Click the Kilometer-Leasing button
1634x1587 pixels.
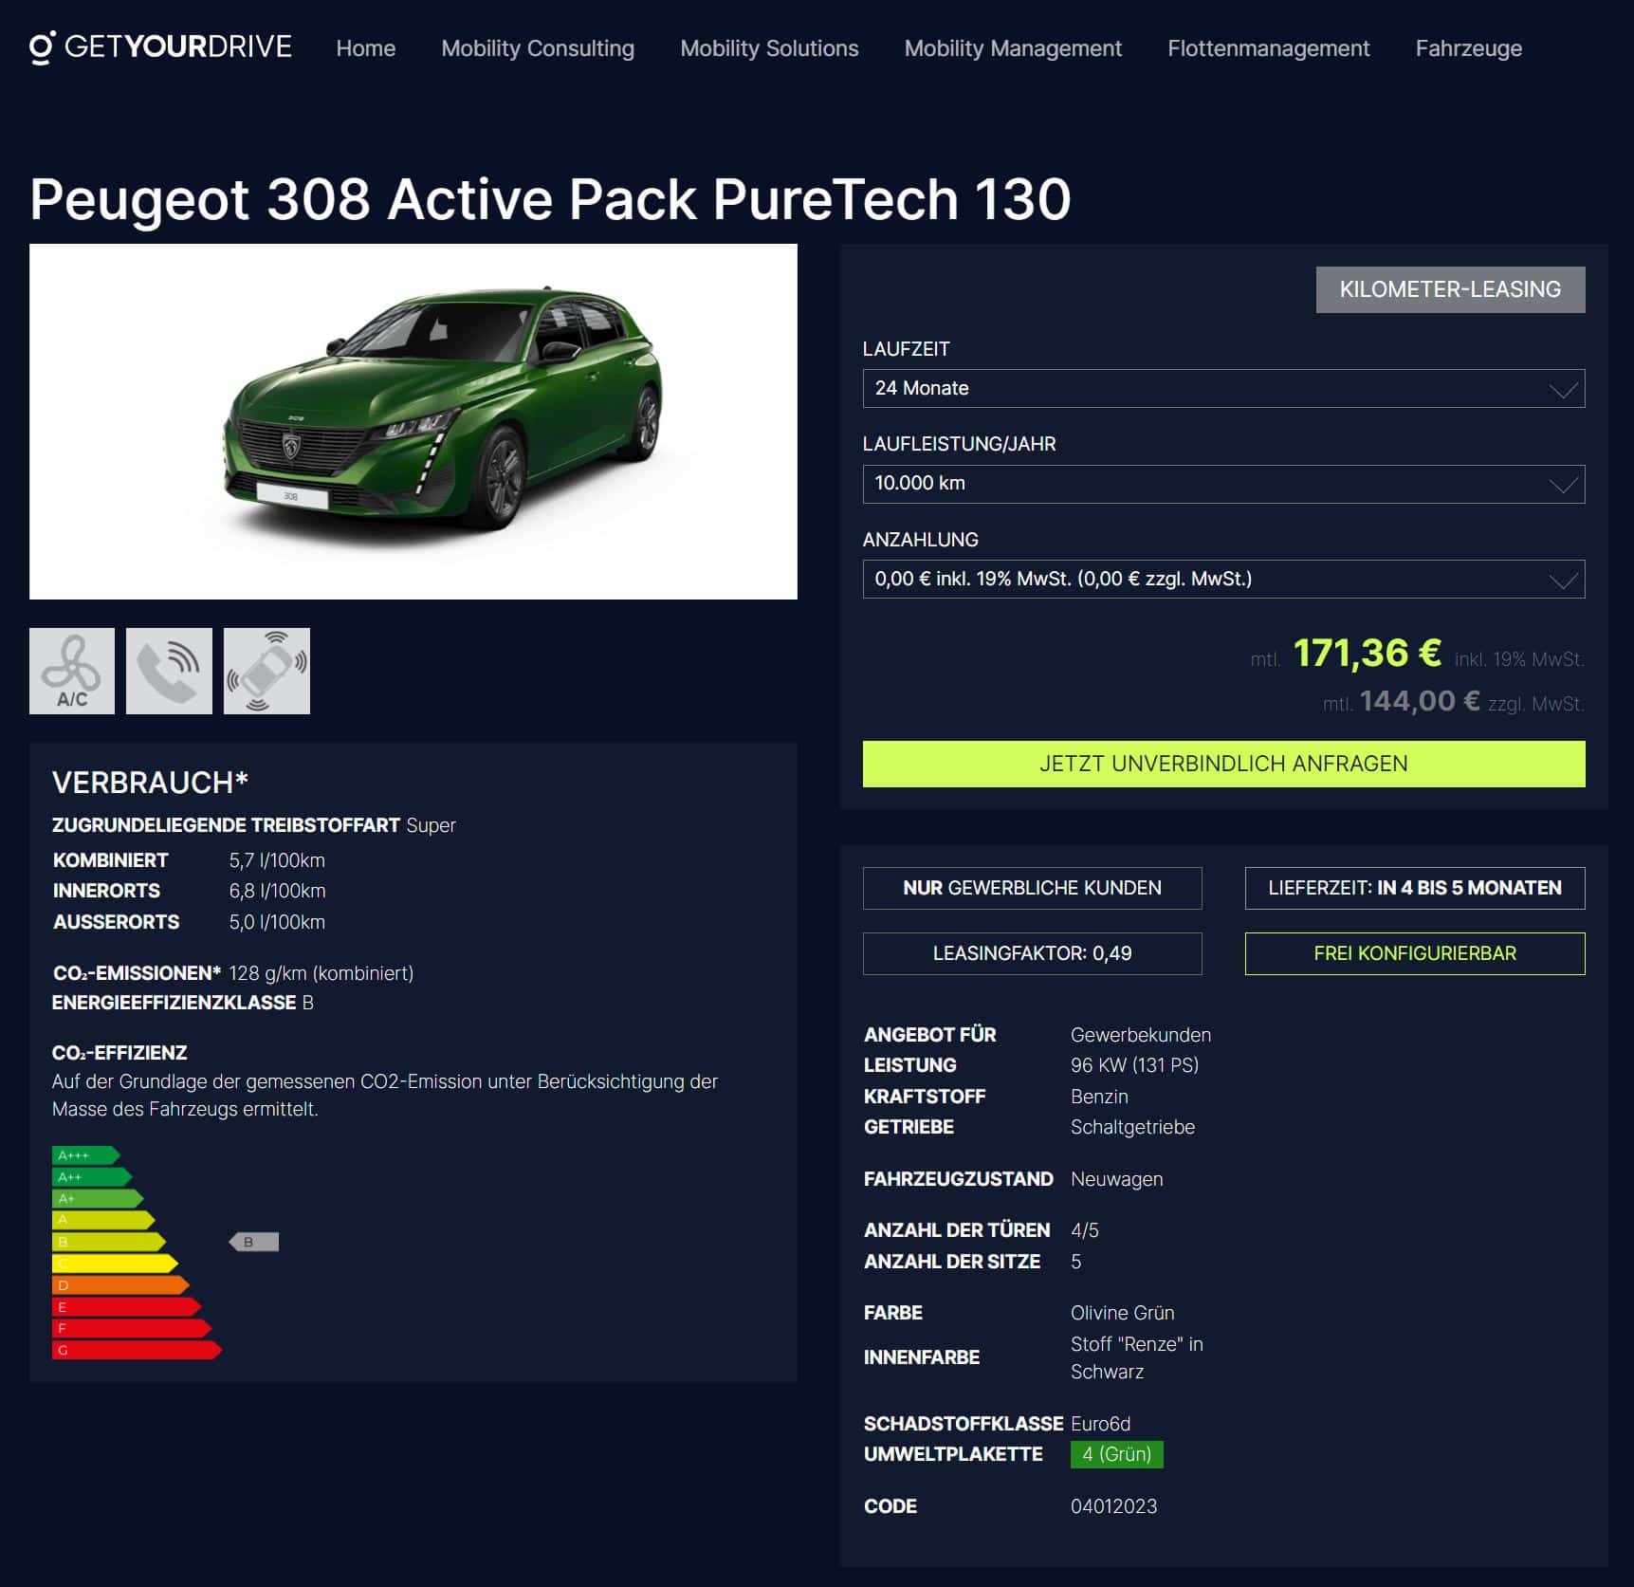pyautogui.click(x=1450, y=289)
